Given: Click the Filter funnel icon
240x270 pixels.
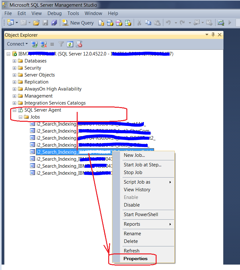Looking at the screenshot, I should click(61, 44).
